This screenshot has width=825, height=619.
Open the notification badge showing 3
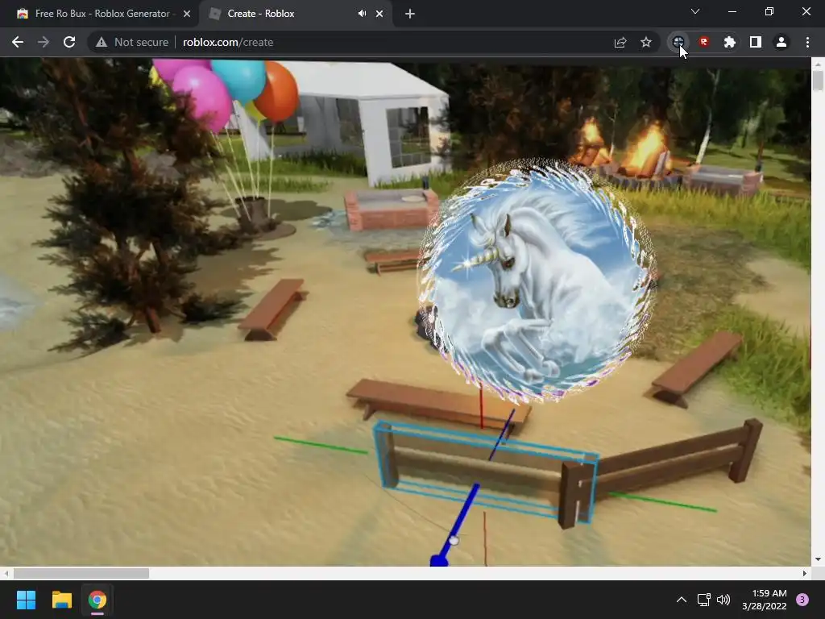click(802, 600)
